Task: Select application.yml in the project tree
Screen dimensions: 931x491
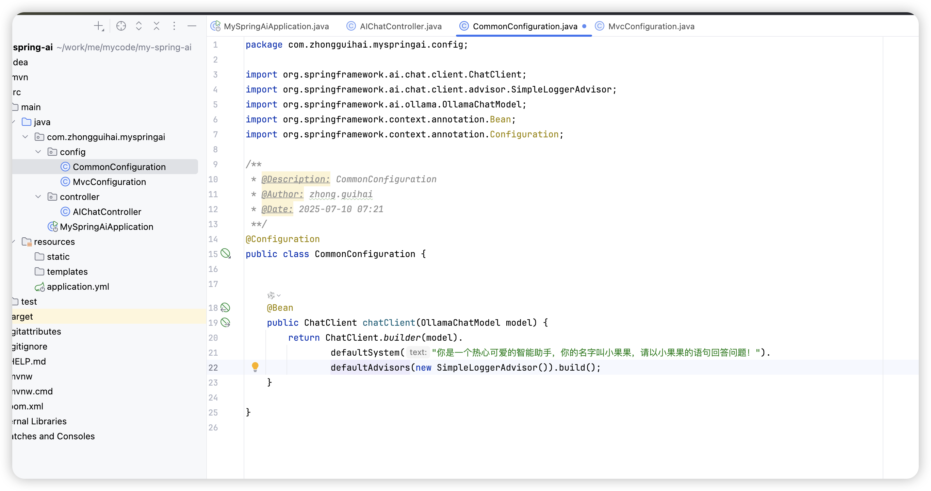Action: (x=78, y=286)
